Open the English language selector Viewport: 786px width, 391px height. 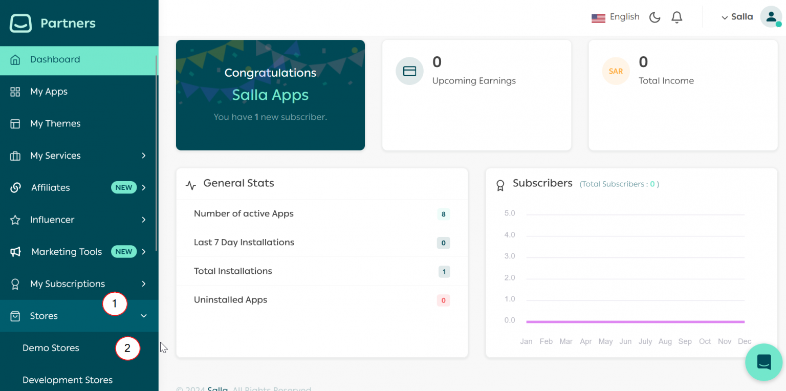tap(616, 16)
